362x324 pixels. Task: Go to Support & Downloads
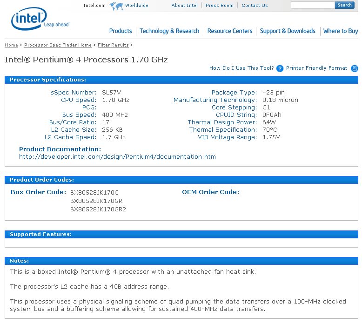[288, 31]
